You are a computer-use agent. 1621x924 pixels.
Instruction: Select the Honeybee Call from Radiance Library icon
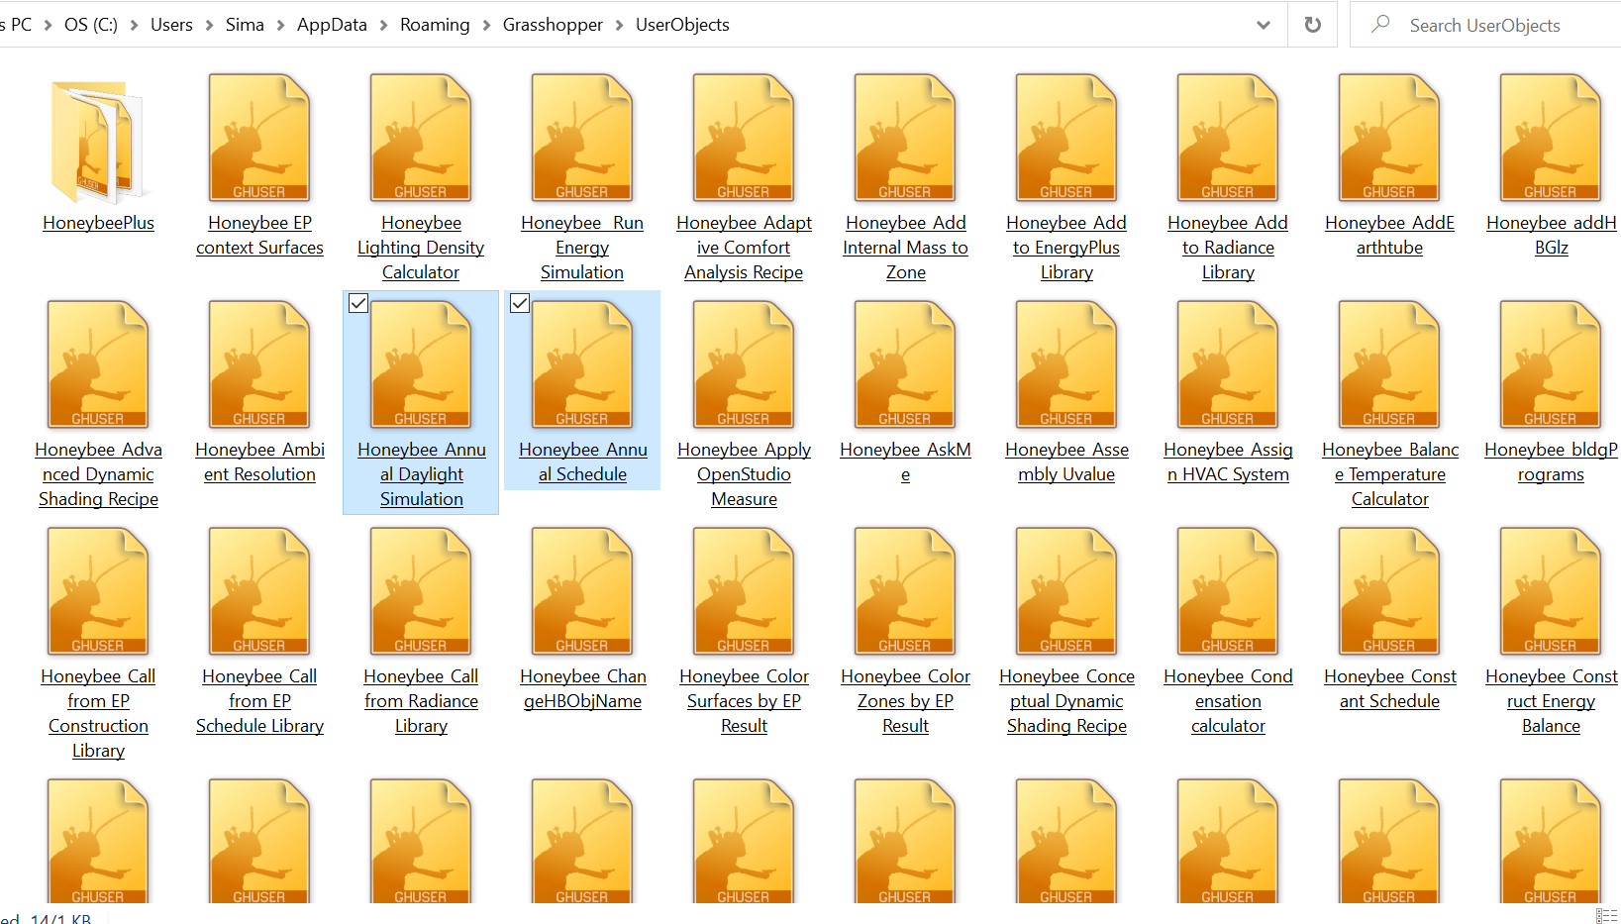[x=421, y=591]
